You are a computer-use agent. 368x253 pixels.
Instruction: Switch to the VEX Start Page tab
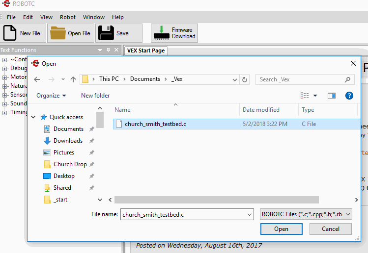145,51
